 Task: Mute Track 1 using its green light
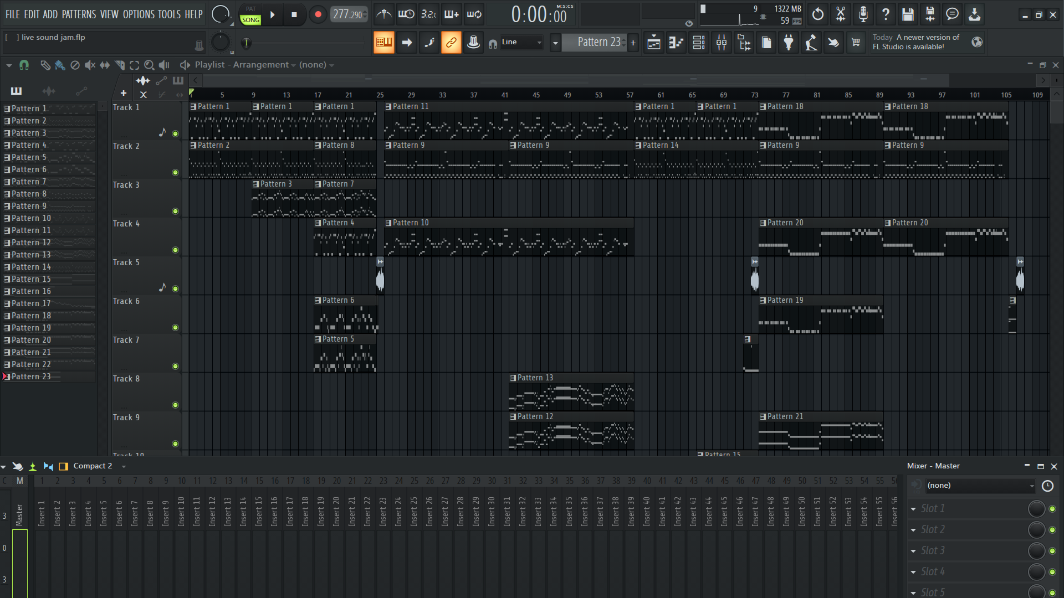(x=175, y=133)
